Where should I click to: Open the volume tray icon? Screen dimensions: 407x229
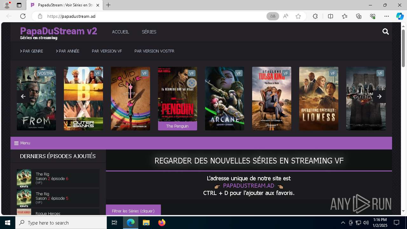[366, 223]
